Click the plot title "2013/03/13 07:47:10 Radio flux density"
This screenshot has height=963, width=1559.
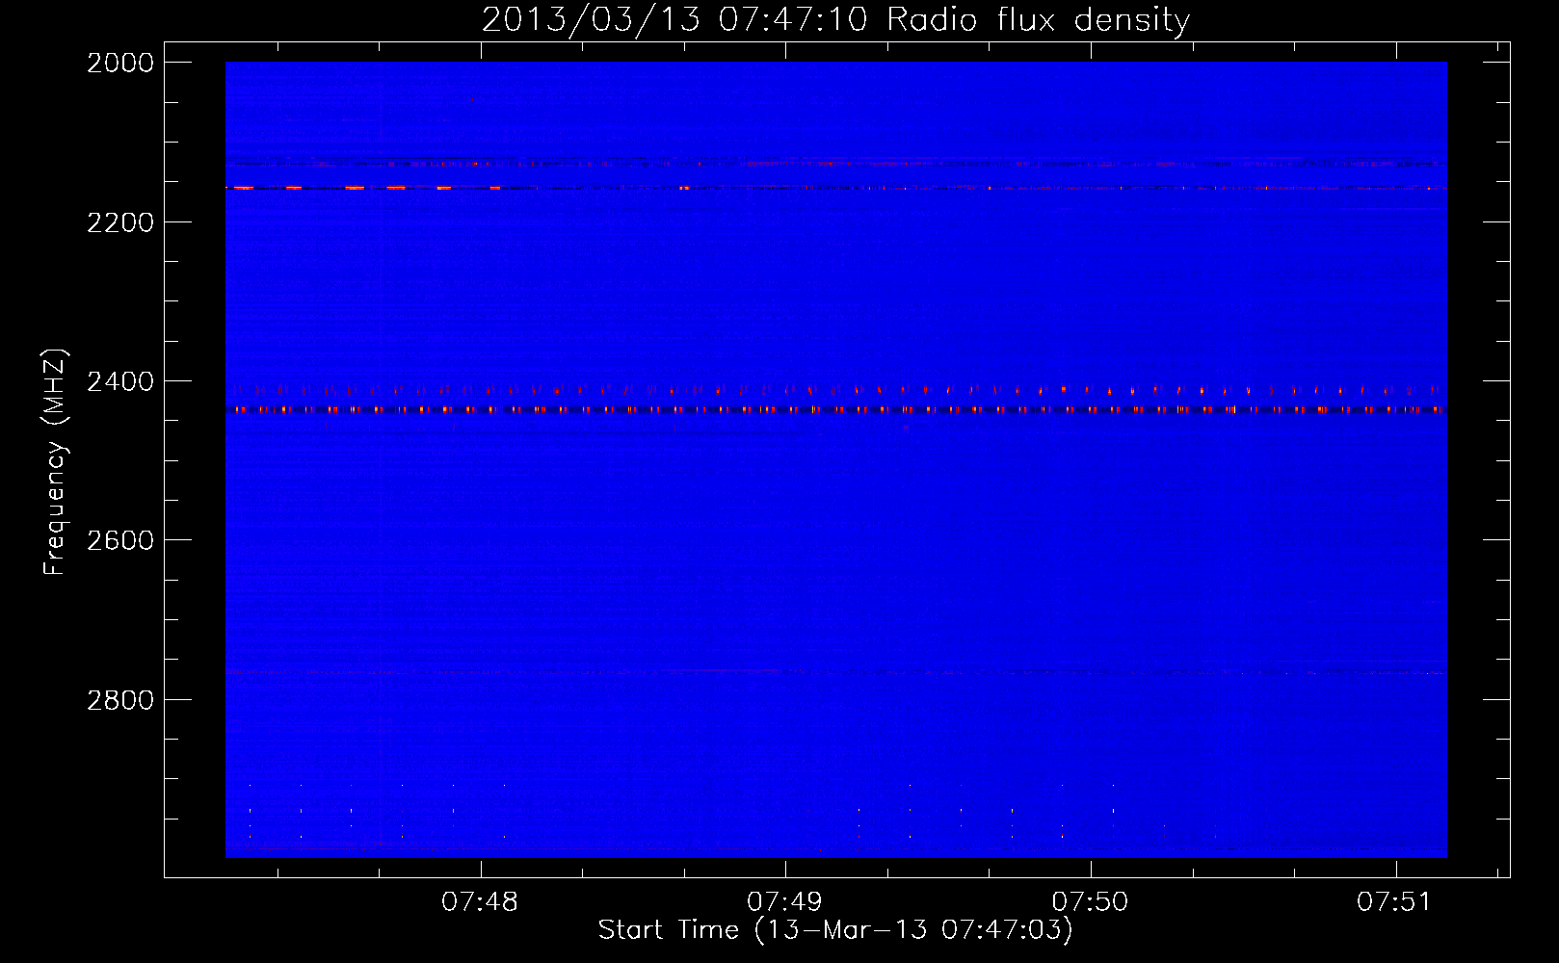(835, 19)
